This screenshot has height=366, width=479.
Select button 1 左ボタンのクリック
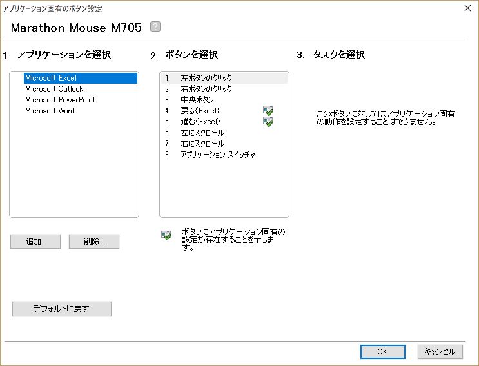point(224,78)
